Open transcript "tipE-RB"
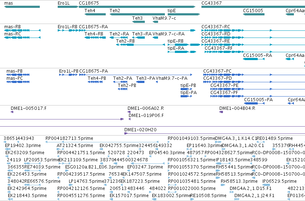Image resolution: width=305 pixels, height=201 pixels. 176,41
